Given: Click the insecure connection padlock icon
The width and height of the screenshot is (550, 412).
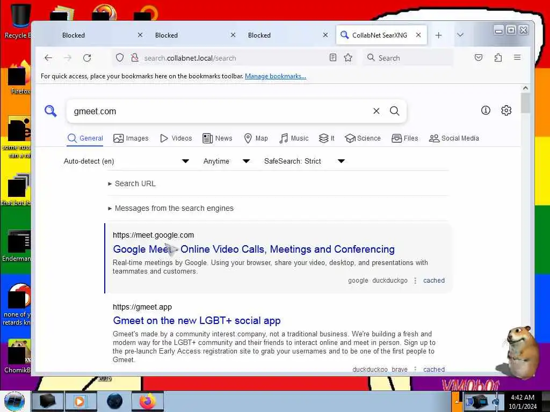Looking at the screenshot, I should coord(135,57).
